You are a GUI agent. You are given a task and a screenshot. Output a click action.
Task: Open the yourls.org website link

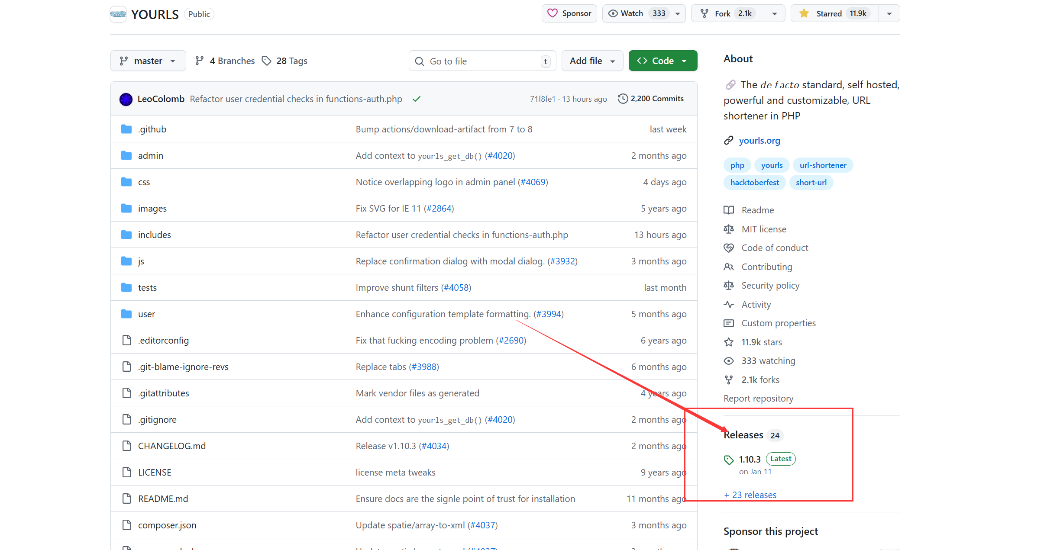[x=759, y=141]
